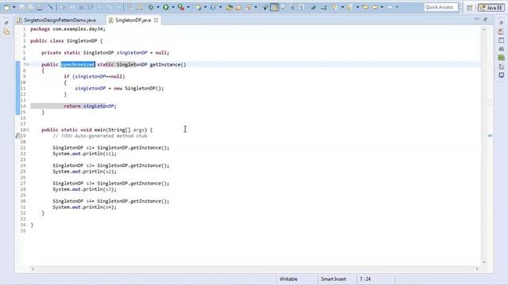Screen dimensions: 508x285
Task: Click the Search flashlight toolbar icon
Action: (248, 7)
